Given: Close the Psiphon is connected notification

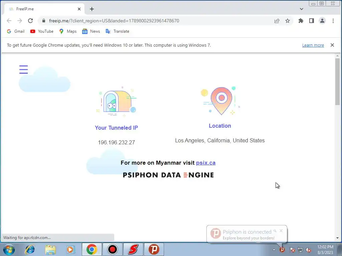Looking at the screenshot, I should tap(281, 231).
